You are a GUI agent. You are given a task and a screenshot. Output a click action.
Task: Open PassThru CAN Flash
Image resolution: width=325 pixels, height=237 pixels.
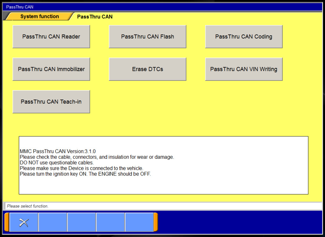point(147,36)
